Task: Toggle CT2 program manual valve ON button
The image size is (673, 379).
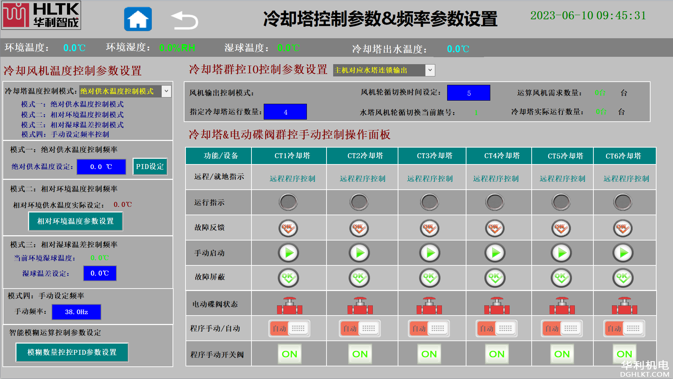Action: pos(360,354)
